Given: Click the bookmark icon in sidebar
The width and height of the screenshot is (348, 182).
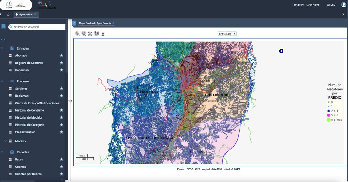Looking at the screenshot, I should (x=3, y=26).
